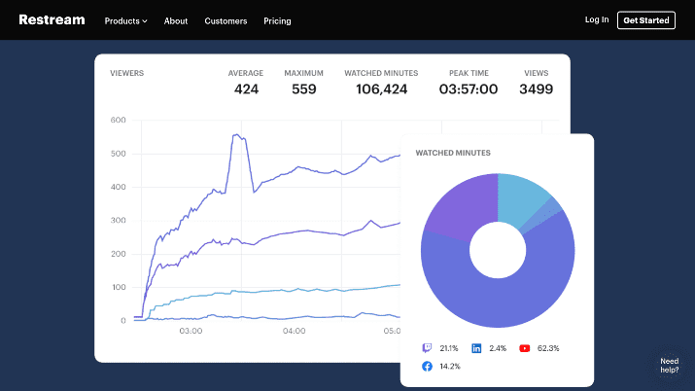
Task: Click the peak time value 03:57:00
Action: pos(469,89)
